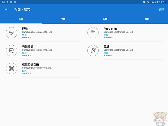Screen dimensions: 168x126
Task: Tap the star rating under 有聲拍攝
Action: 27,55
